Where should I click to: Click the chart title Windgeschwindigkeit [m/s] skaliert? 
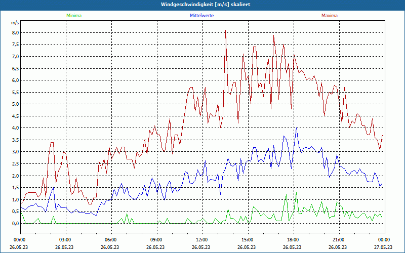pyautogui.click(x=206, y=5)
